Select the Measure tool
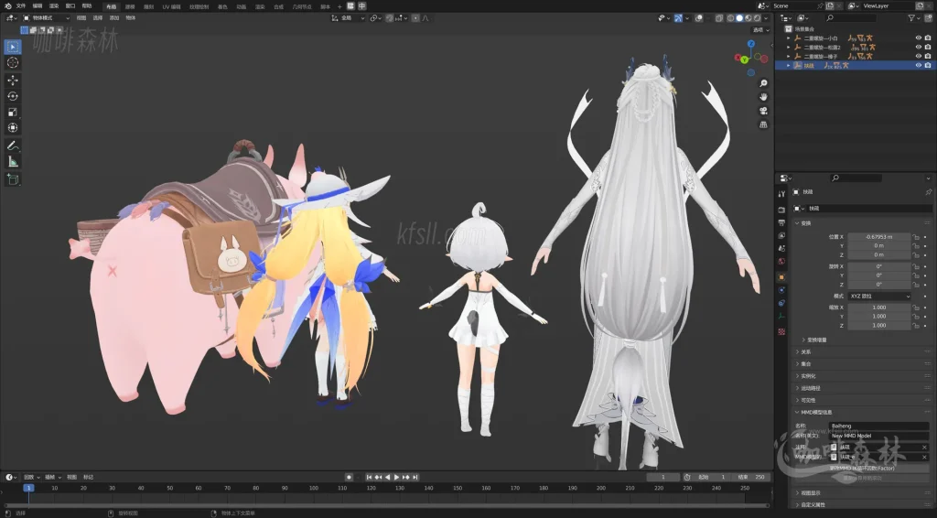Viewport: 937px width, 518px height. click(13, 162)
